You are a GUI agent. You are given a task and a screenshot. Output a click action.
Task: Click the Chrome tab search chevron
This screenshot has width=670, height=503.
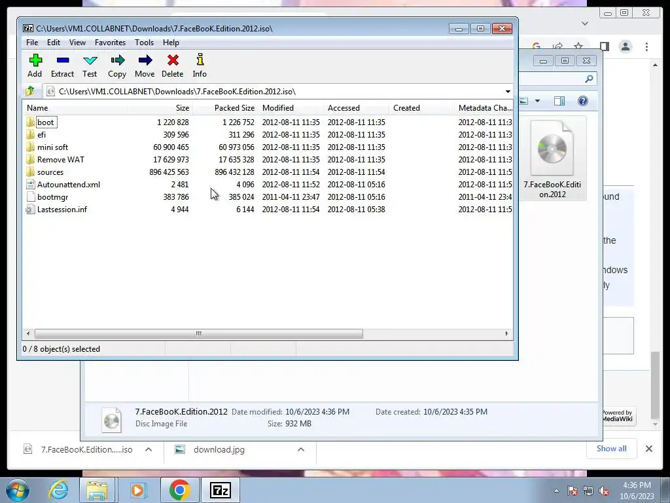584,24
